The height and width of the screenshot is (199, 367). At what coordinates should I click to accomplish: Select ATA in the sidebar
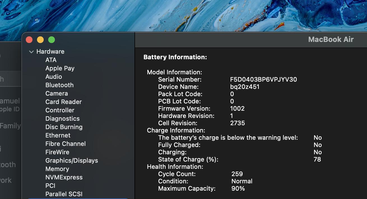51,60
